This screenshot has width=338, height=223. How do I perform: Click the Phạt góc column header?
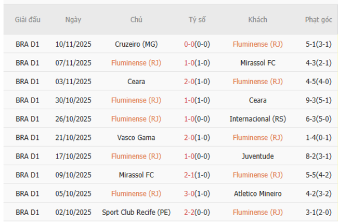click(318, 20)
